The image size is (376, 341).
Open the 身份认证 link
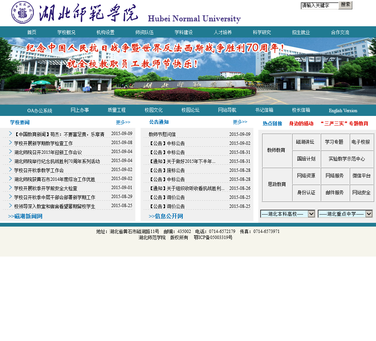pos(306,192)
